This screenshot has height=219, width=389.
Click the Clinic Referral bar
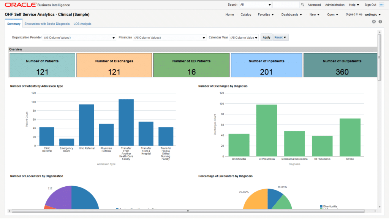[x=47, y=136]
